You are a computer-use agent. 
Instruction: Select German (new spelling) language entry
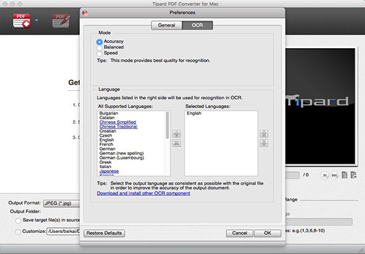coord(121,153)
